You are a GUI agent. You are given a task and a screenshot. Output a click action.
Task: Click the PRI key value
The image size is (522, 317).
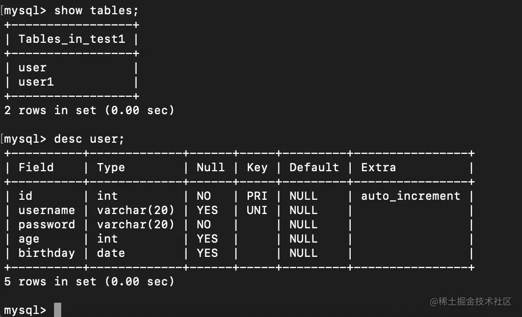(x=257, y=196)
